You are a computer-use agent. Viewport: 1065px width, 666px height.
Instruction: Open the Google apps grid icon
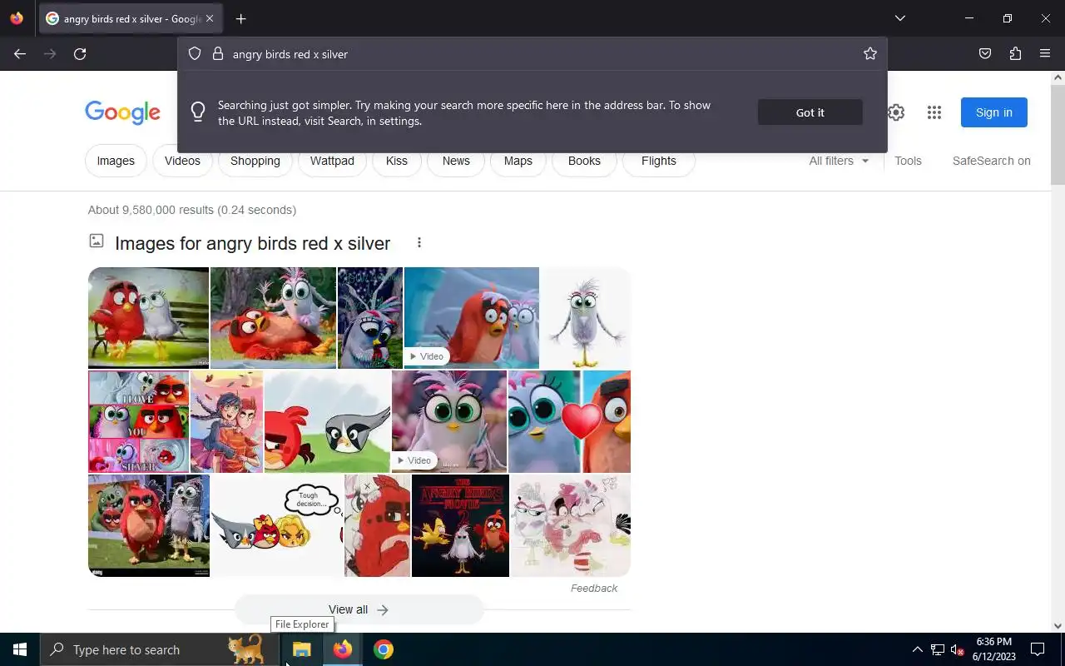coord(934,112)
